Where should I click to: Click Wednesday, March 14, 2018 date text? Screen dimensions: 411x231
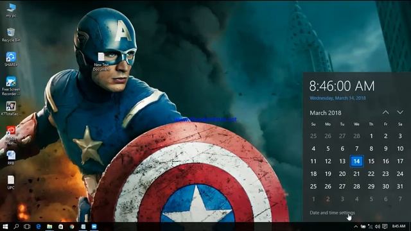(338, 98)
